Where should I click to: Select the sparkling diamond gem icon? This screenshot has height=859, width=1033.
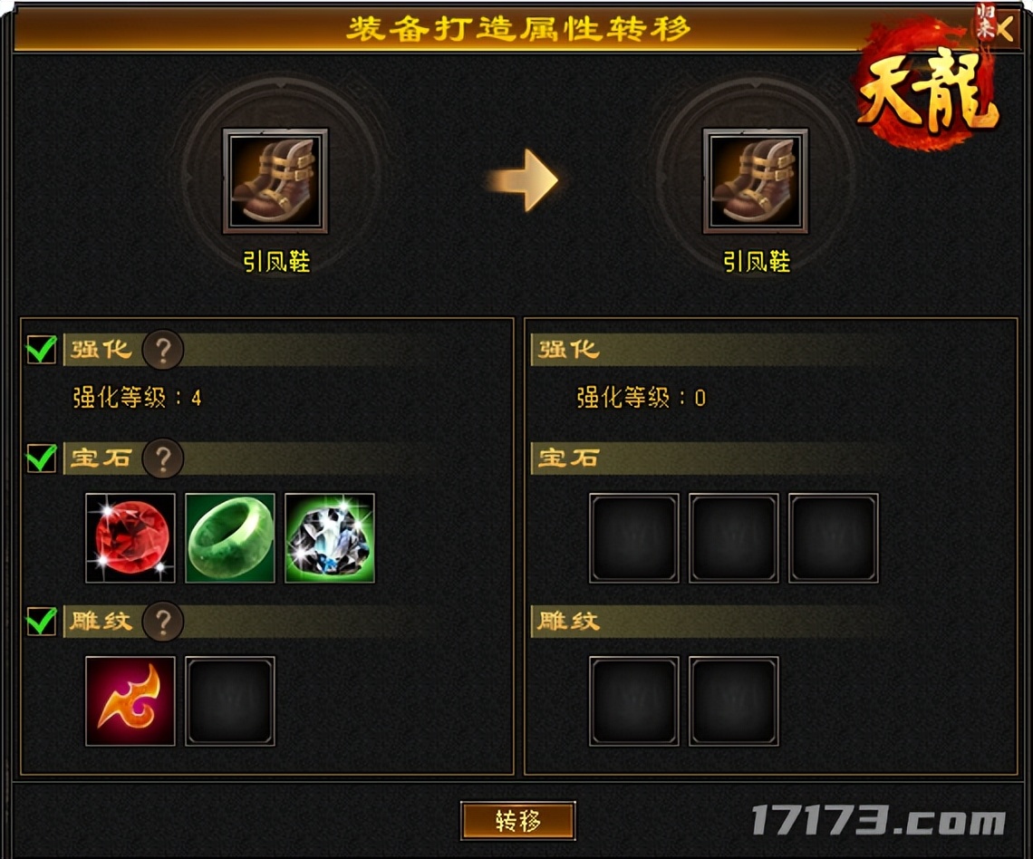coord(330,537)
